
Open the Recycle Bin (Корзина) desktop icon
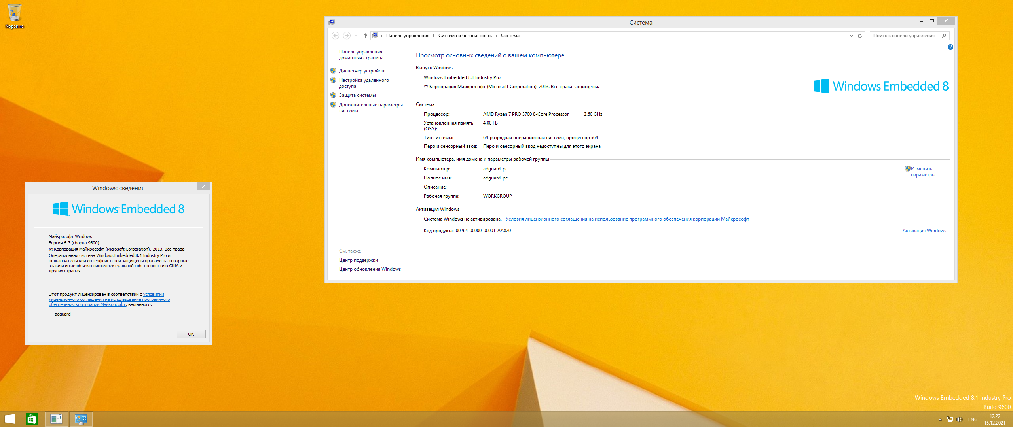click(14, 16)
